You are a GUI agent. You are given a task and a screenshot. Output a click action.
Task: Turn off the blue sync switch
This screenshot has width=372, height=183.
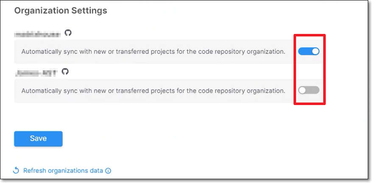(x=309, y=51)
